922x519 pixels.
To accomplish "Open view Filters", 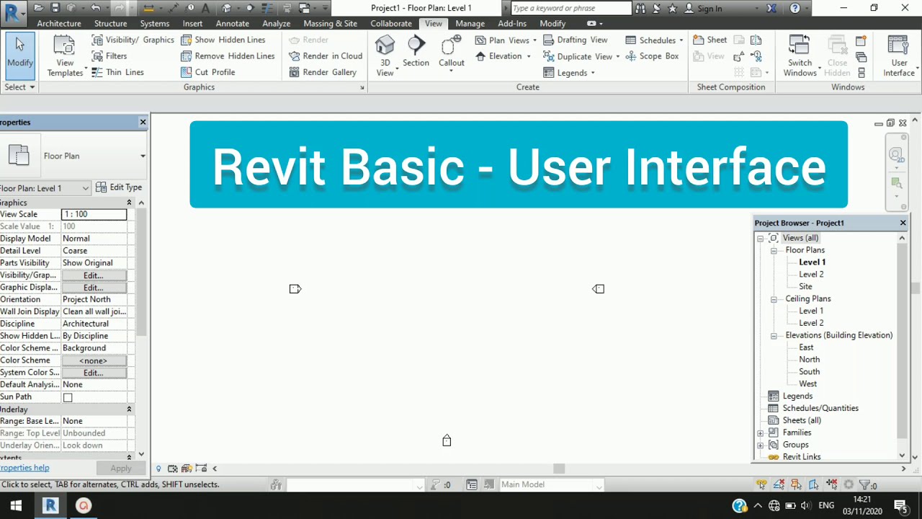I will [109, 56].
